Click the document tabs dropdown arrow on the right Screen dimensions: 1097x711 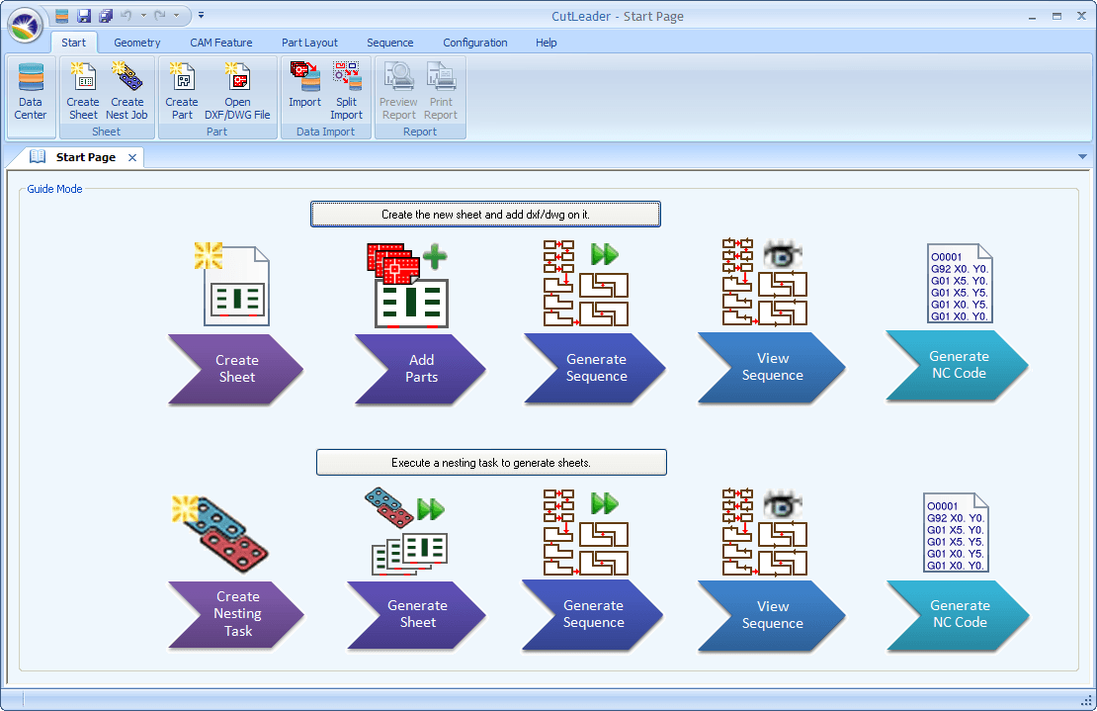click(1082, 156)
